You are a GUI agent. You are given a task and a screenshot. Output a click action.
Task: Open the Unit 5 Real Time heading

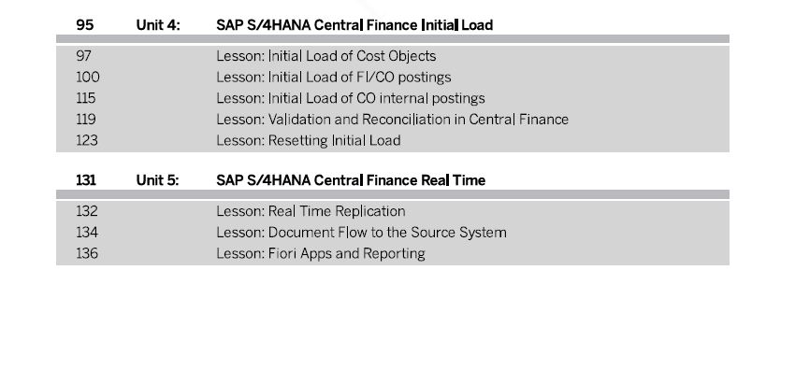[x=351, y=180]
